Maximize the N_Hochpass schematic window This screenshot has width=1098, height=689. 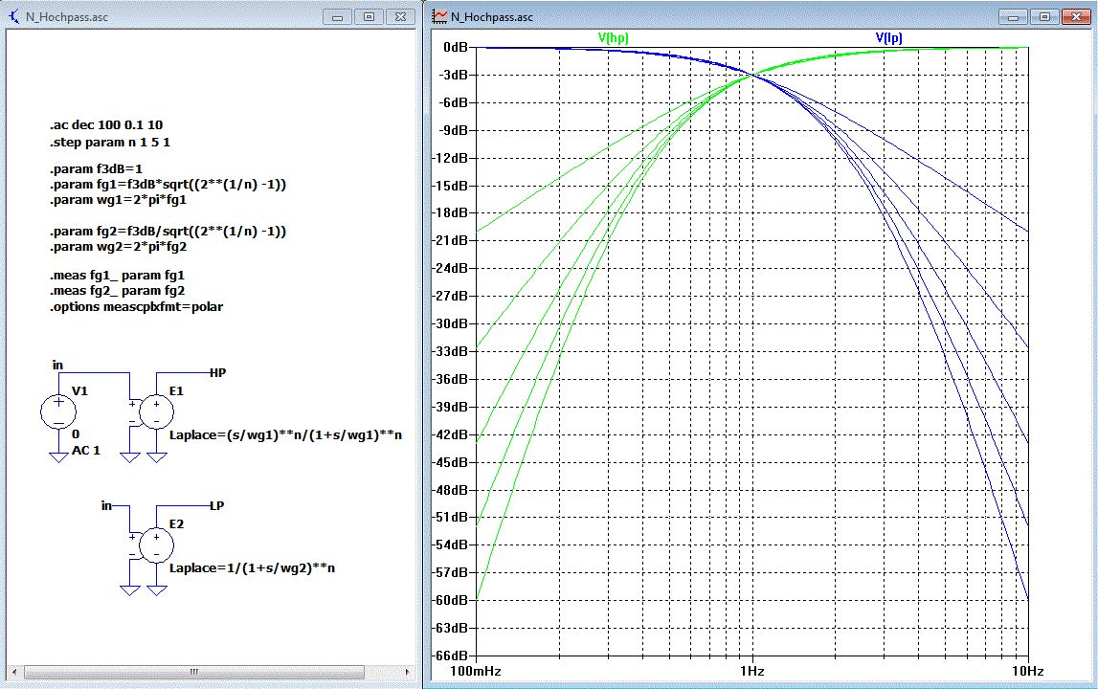367,16
